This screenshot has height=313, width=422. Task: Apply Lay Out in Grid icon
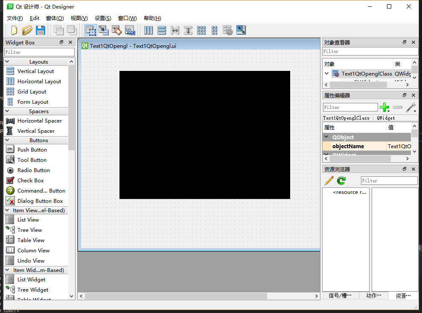tap(201, 30)
